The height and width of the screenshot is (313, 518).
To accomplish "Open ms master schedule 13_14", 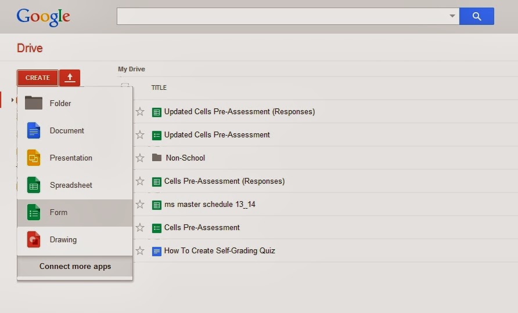I will [x=210, y=205].
